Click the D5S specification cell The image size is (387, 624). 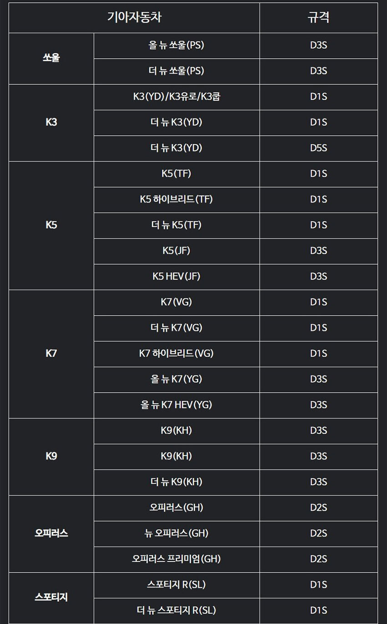(318, 148)
